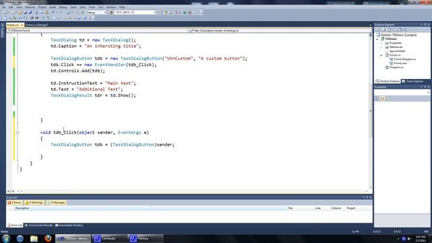Toggle the 0 Messages filter

point(57,202)
